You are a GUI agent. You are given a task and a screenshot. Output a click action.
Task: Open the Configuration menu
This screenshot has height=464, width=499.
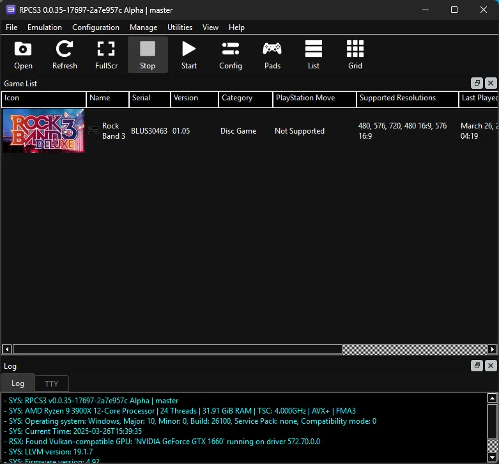click(x=96, y=27)
